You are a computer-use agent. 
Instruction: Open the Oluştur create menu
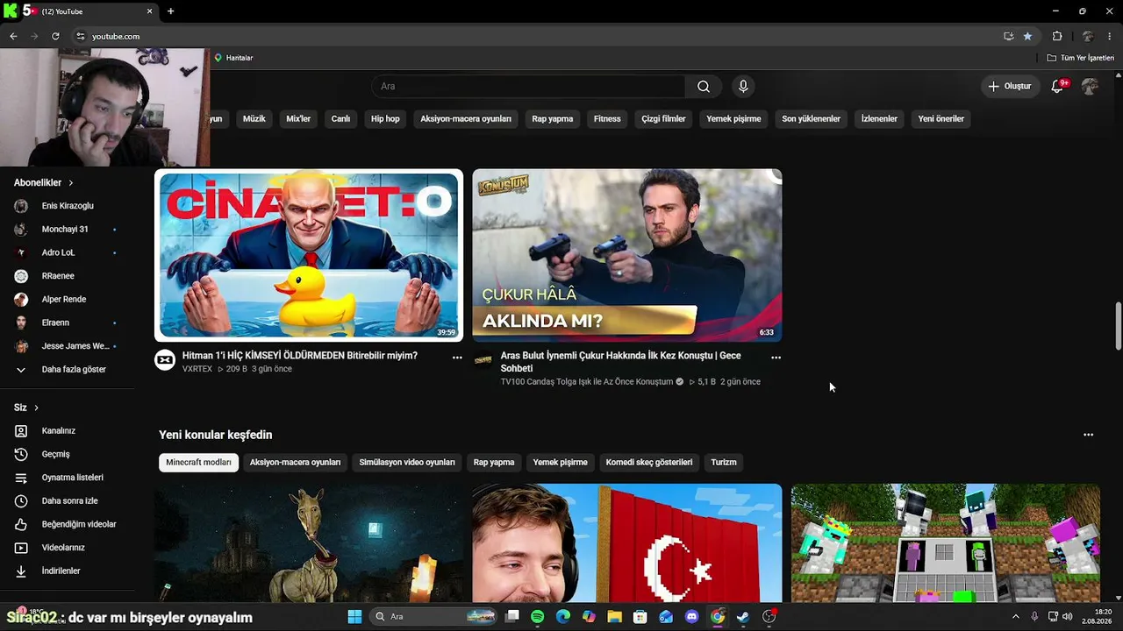point(1011,86)
